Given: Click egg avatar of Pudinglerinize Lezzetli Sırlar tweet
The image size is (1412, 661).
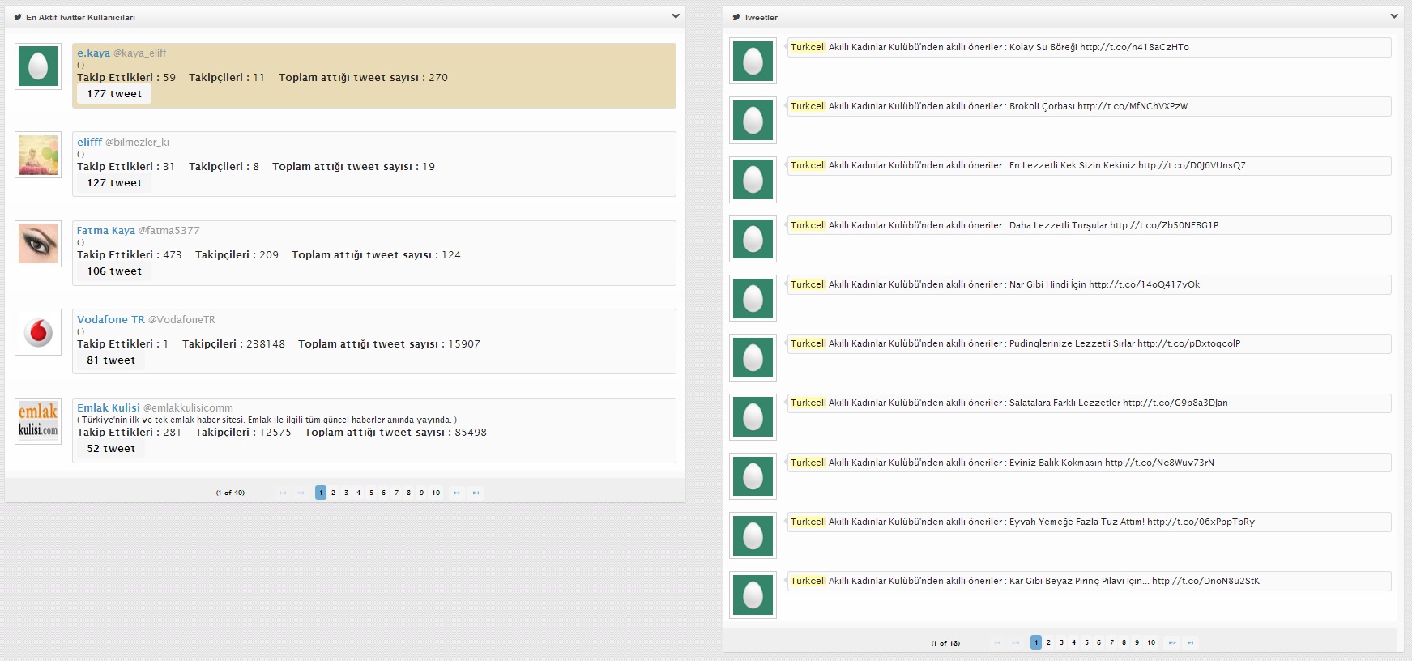Looking at the screenshot, I should click(753, 357).
